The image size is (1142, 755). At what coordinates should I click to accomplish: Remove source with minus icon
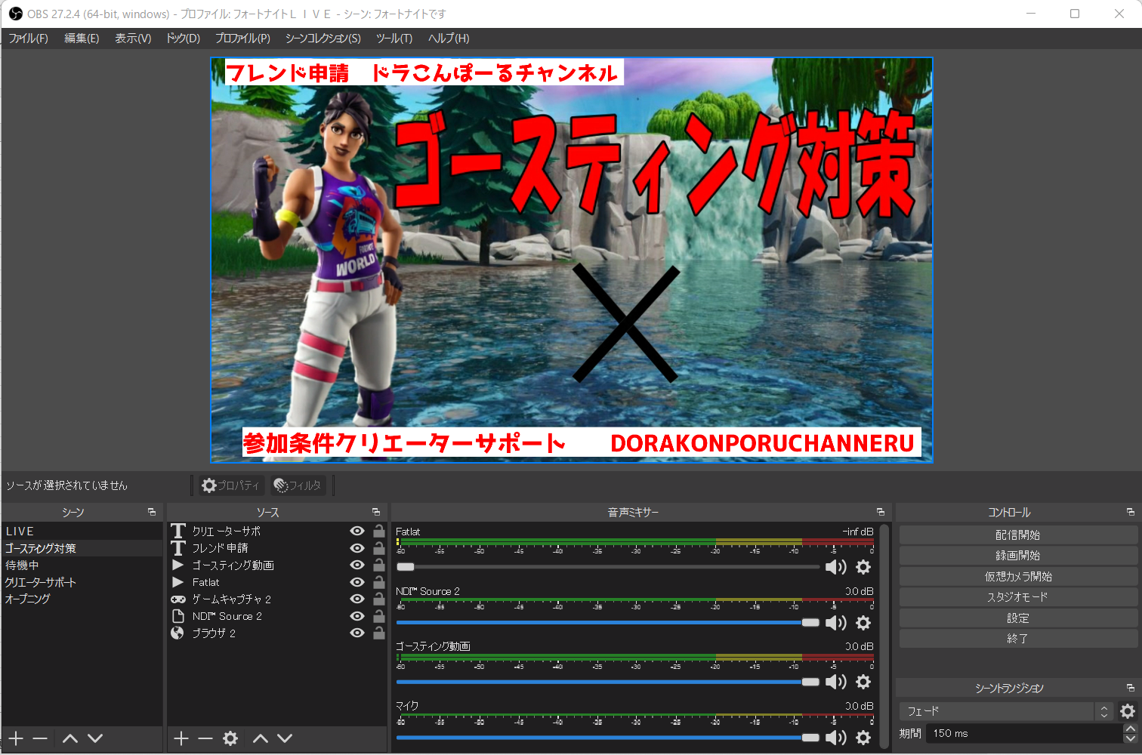pyautogui.click(x=205, y=738)
